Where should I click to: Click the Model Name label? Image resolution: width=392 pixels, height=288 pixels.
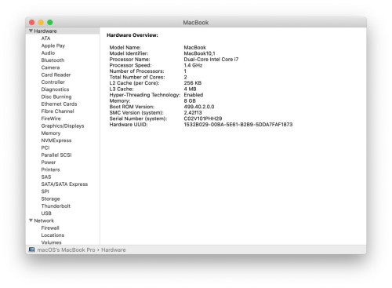point(125,48)
